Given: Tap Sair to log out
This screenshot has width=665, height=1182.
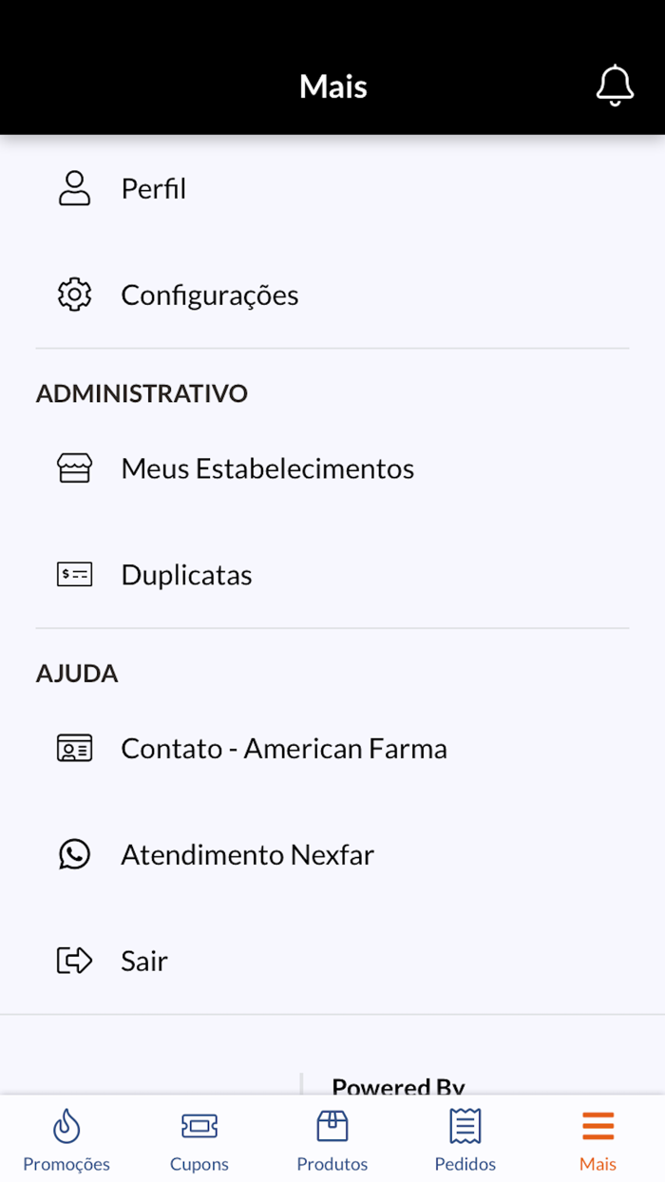Looking at the screenshot, I should point(144,961).
